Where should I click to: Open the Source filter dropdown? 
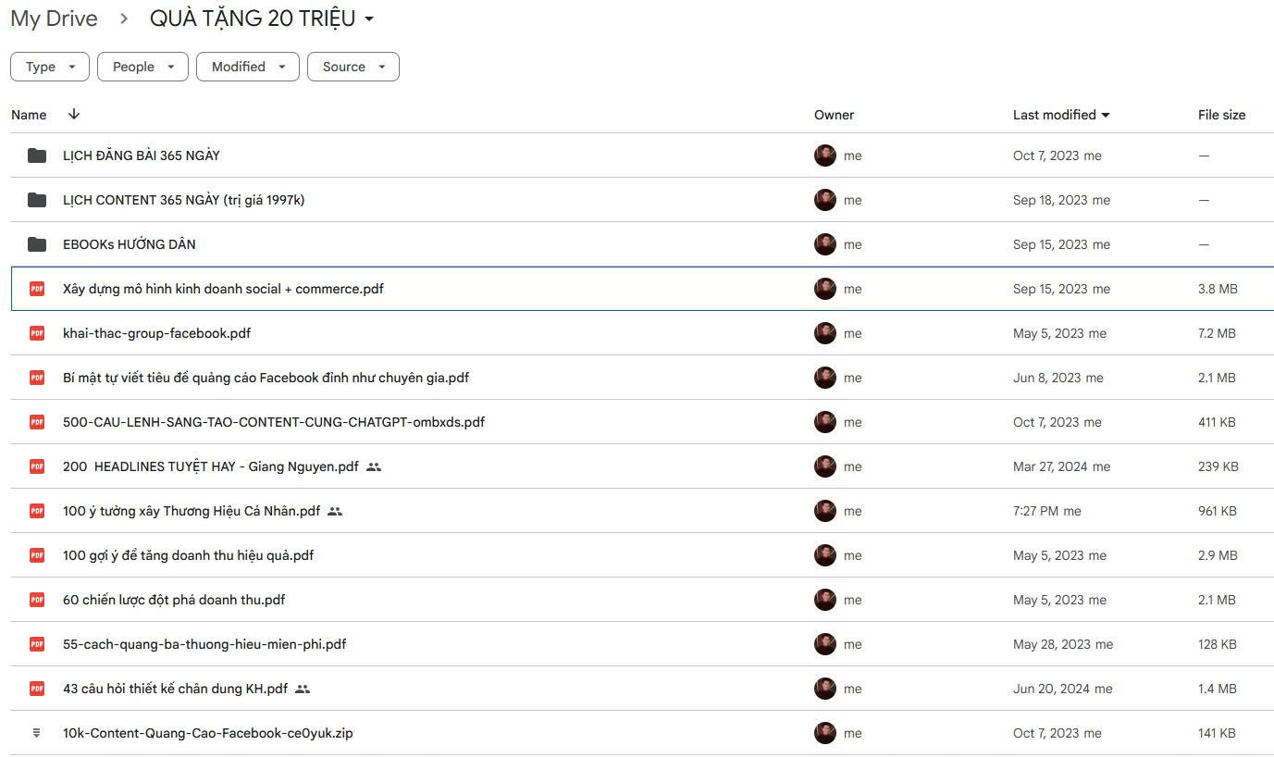point(353,67)
